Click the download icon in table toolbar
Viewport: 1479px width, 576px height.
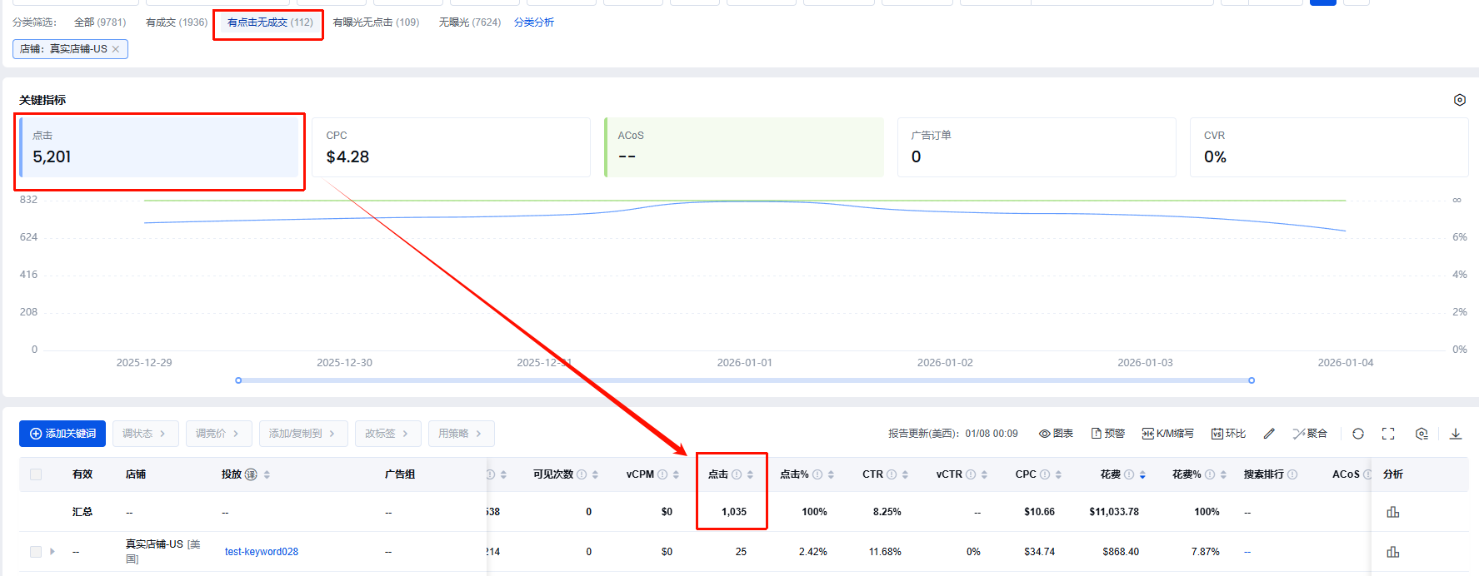click(1456, 434)
